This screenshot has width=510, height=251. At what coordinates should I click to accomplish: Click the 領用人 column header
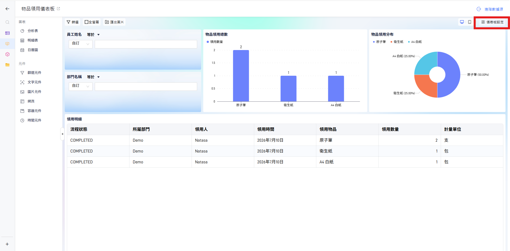pyautogui.click(x=223, y=129)
